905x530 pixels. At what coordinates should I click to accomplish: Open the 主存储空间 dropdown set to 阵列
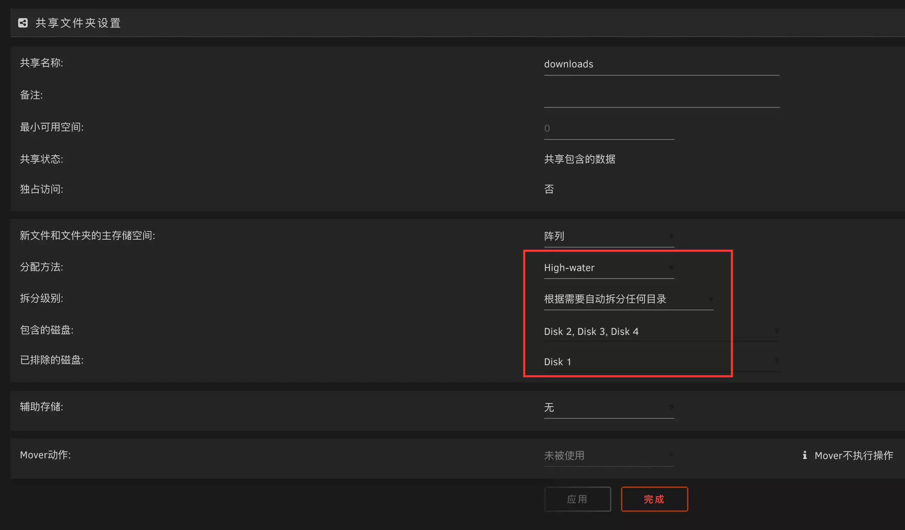609,236
